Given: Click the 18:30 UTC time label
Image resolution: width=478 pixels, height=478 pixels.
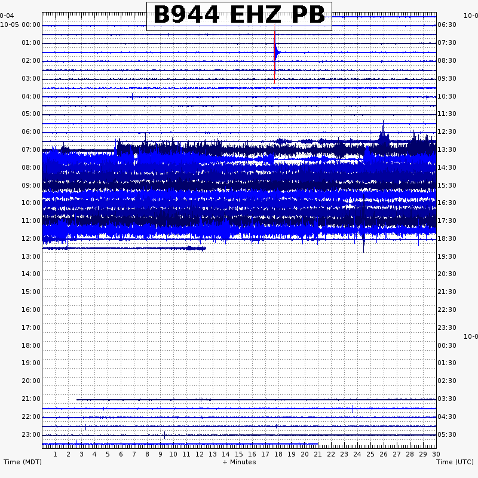Looking at the screenshot, I should click(447, 238).
